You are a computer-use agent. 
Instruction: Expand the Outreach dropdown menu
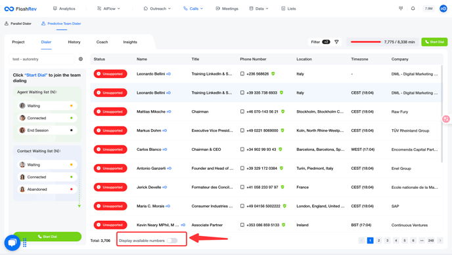tap(157, 9)
